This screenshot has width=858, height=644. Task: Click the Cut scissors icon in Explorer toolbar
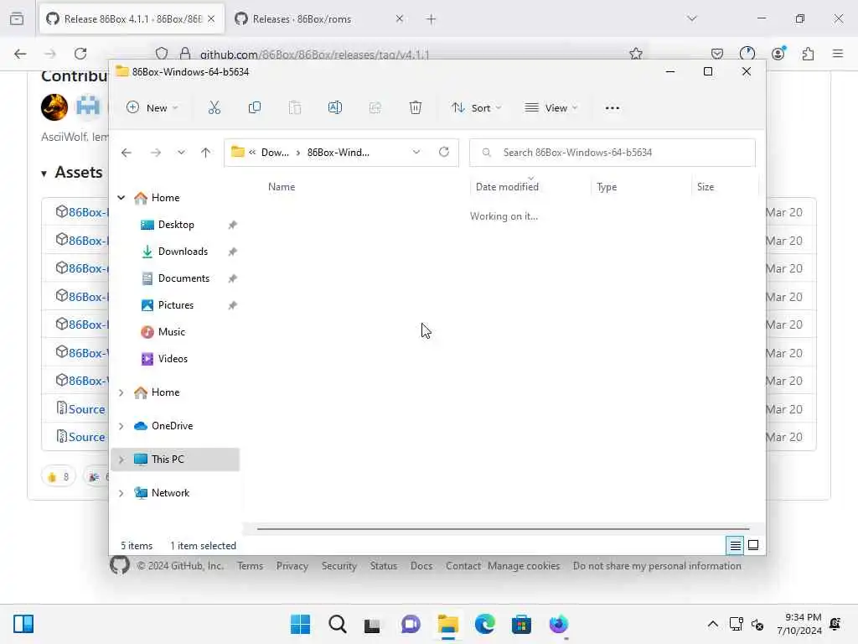214,108
